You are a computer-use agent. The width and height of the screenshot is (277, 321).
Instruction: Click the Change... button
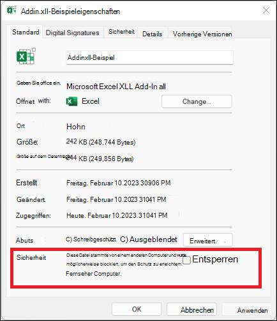pos(197,101)
